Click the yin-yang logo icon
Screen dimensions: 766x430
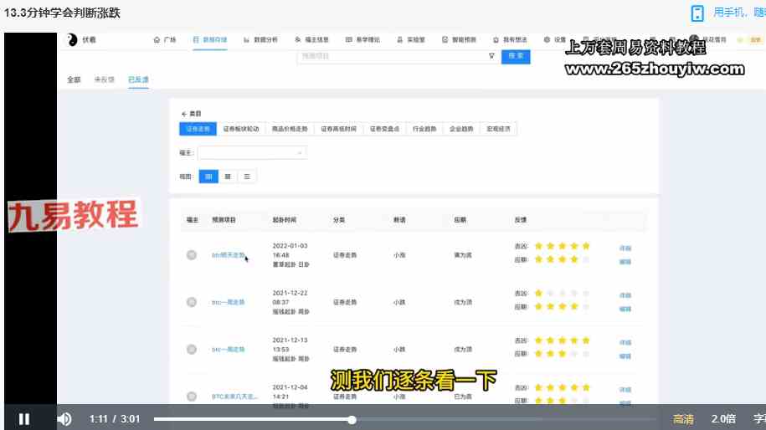click(x=72, y=39)
